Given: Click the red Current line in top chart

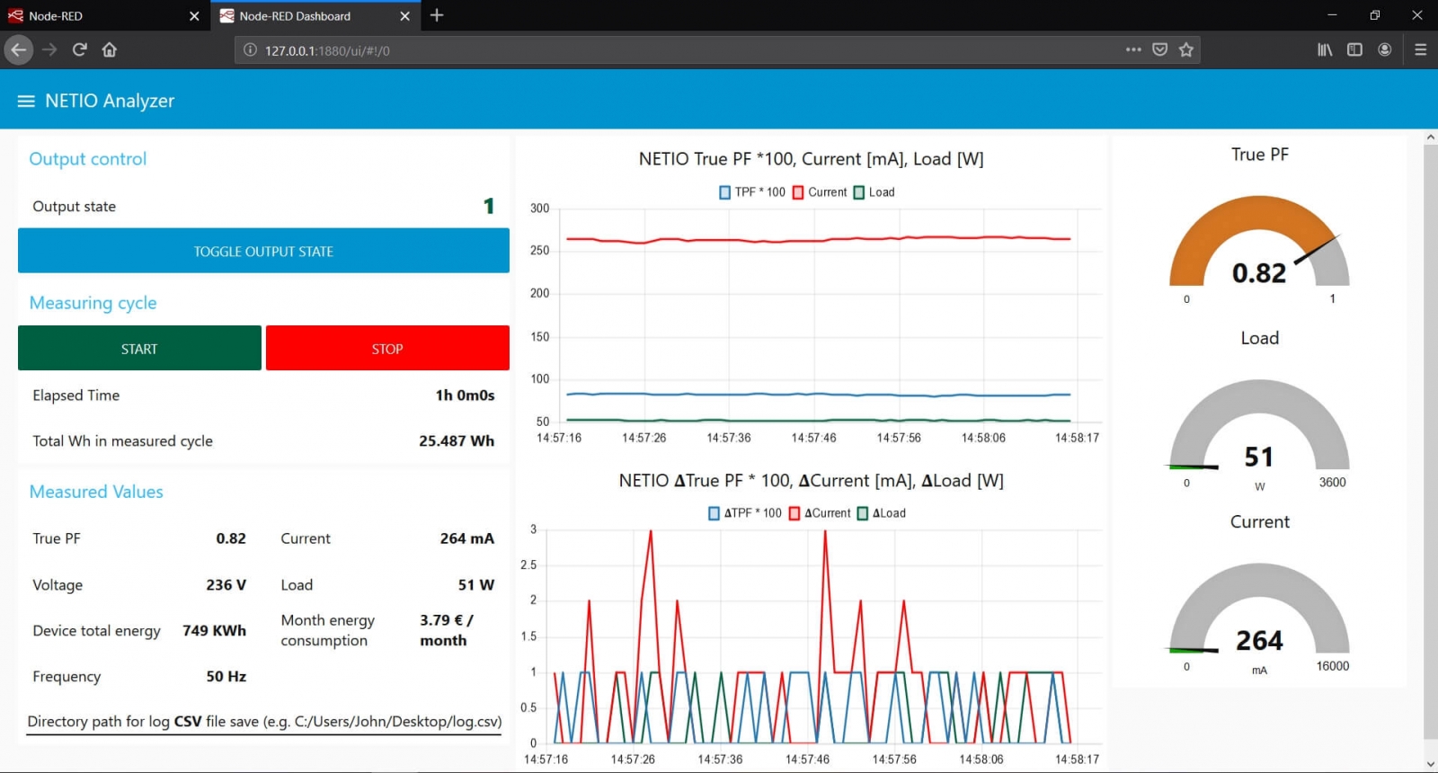Looking at the screenshot, I should click(818, 240).
